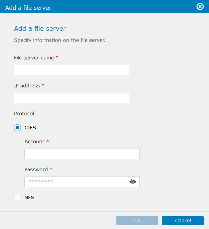
Task: Click the Account field label
Action: (35, 142)
